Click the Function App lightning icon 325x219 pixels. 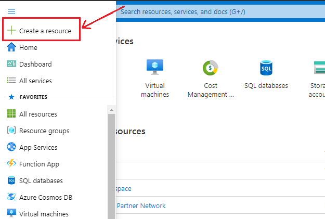pyautogui.click(x=11, y=163)
